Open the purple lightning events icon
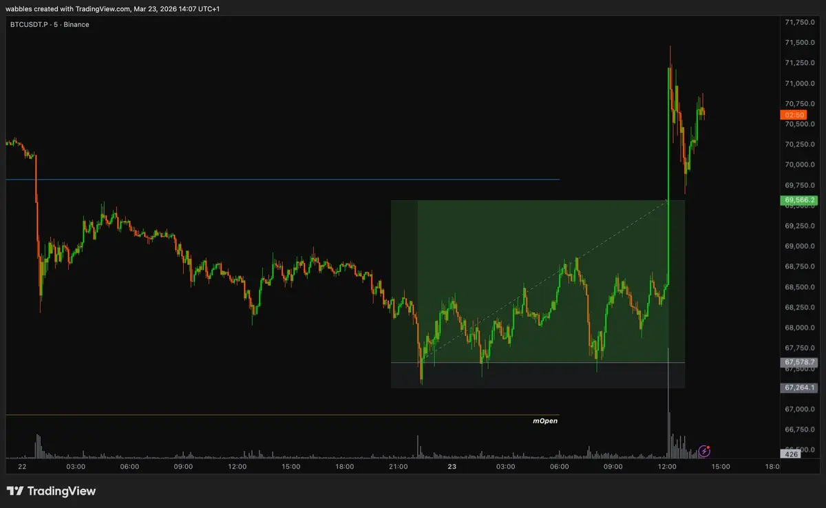The height and width of the screenshot is (508, 826). [x=705, y=451]
